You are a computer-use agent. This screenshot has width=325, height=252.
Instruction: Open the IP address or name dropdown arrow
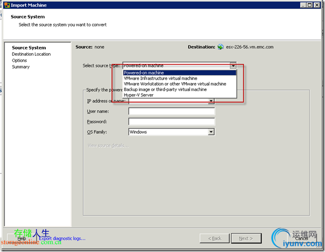coord(211,101)
